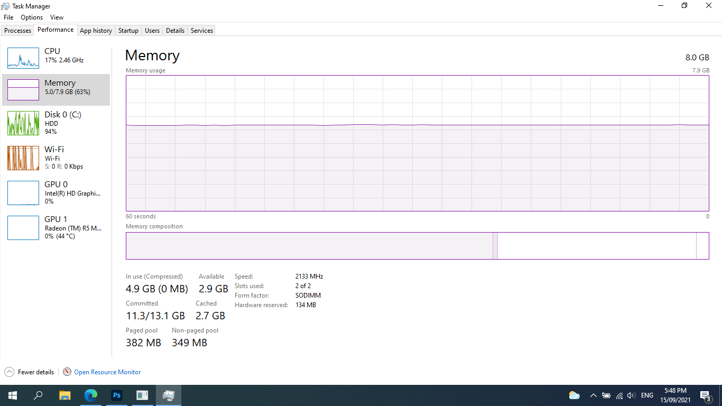This screenshot has height=406, width=722.
Task: Click the Paged pool 382 MB value
Action: click(143, 343)
